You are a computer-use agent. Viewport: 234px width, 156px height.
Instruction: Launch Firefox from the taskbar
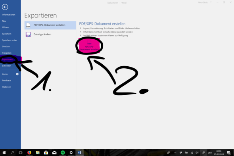pos(29,152)
